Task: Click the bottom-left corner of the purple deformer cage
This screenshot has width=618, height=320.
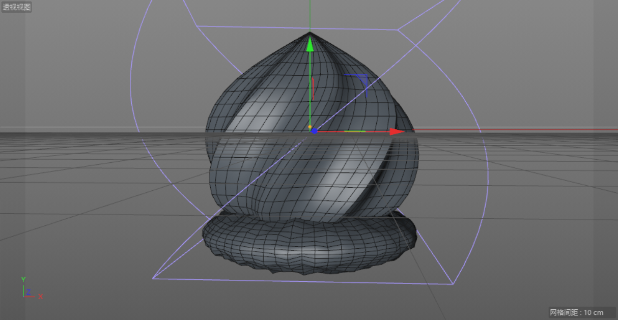Action: pos(153,278)
